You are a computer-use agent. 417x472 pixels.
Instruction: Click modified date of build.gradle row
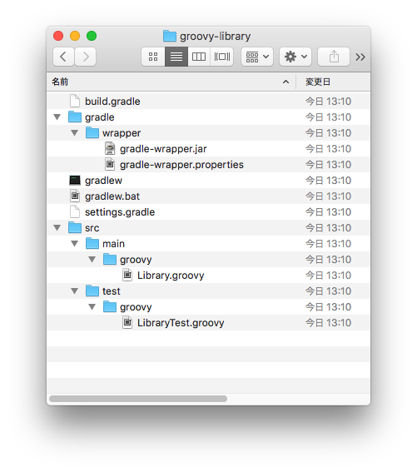point(328,102)
